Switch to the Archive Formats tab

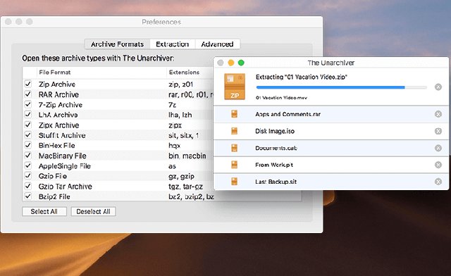pos(118,44)
